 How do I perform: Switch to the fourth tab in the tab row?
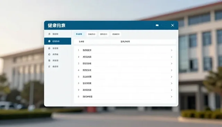coord(116,34)
